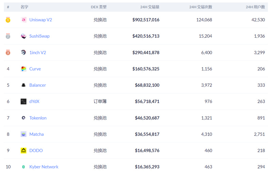Select the $160,576,325 volume cell
Viewport: 272px width, 175px height.
point(146,69)
